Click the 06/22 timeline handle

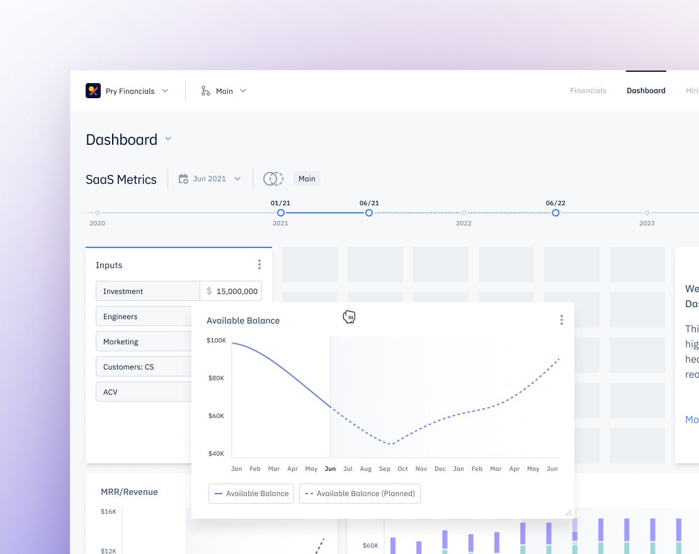[555, 213]
